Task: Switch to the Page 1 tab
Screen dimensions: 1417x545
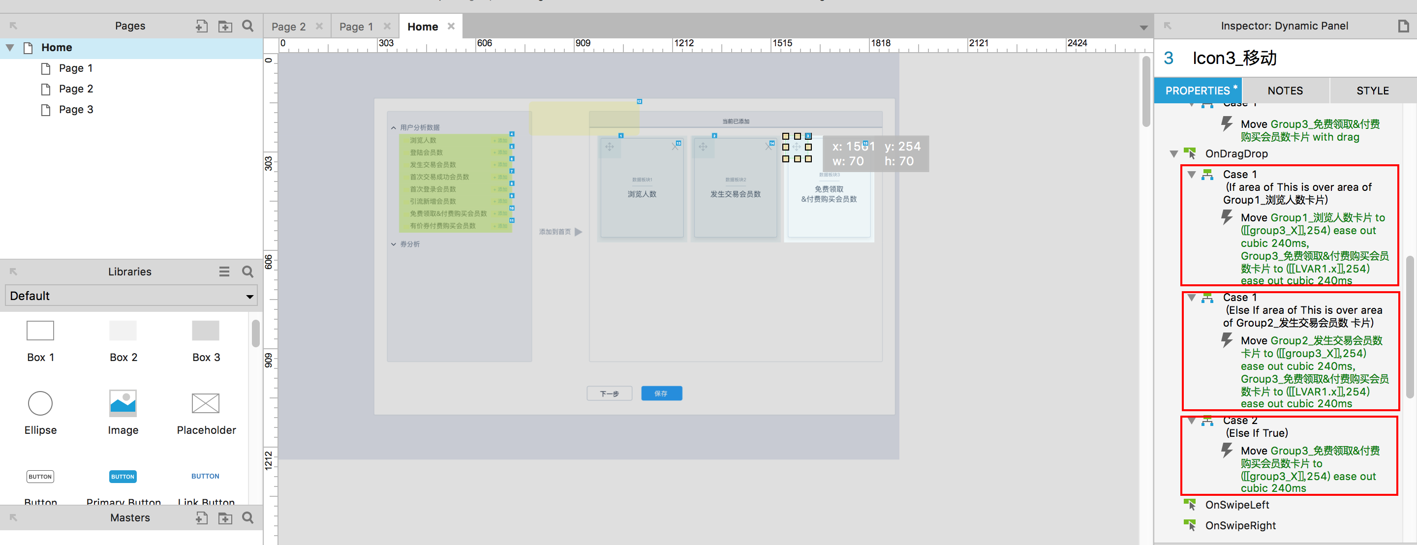Action: [356, 27]
